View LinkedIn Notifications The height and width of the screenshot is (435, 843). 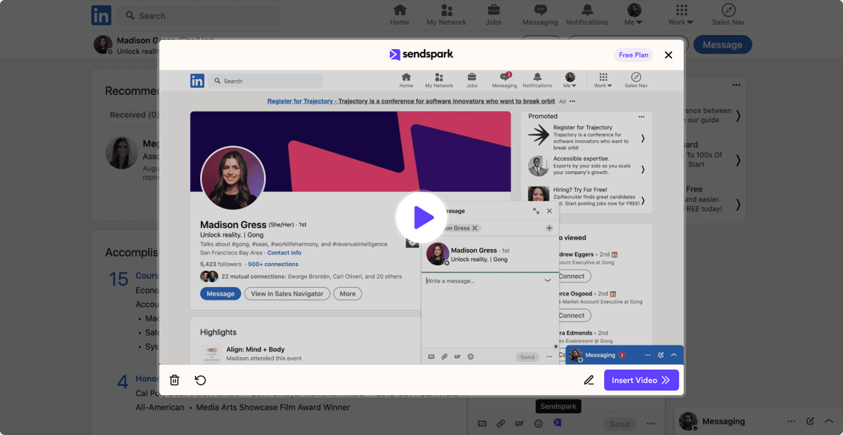pos(587,15)
